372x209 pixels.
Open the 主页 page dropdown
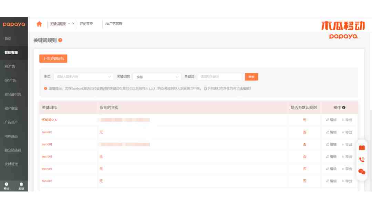84,77
